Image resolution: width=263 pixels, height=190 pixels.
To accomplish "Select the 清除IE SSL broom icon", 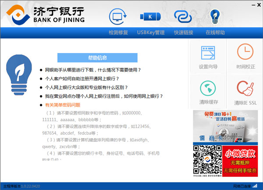I will [x=245, y=88].
